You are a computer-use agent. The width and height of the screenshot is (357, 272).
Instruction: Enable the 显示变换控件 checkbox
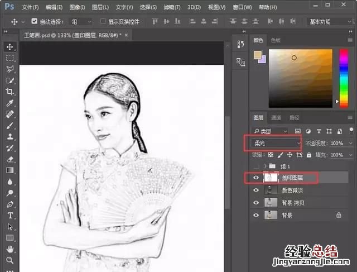[103, 22]
